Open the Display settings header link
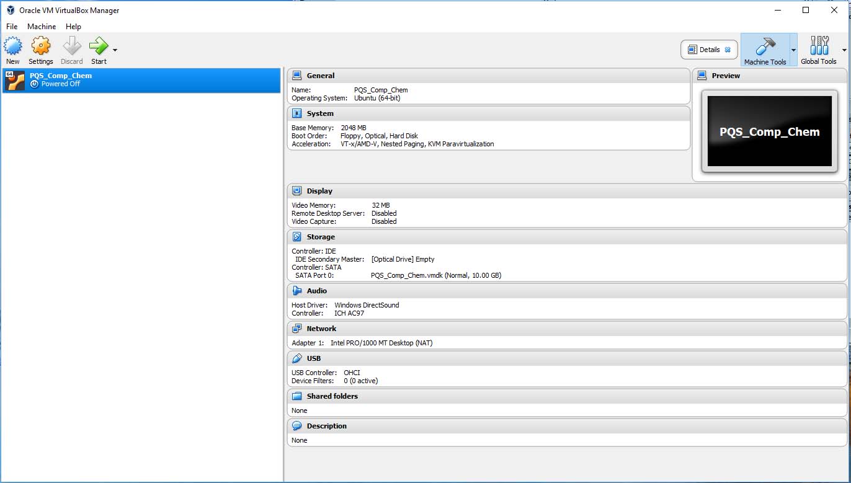Screen dimensions: 851x483 (319, 191)
